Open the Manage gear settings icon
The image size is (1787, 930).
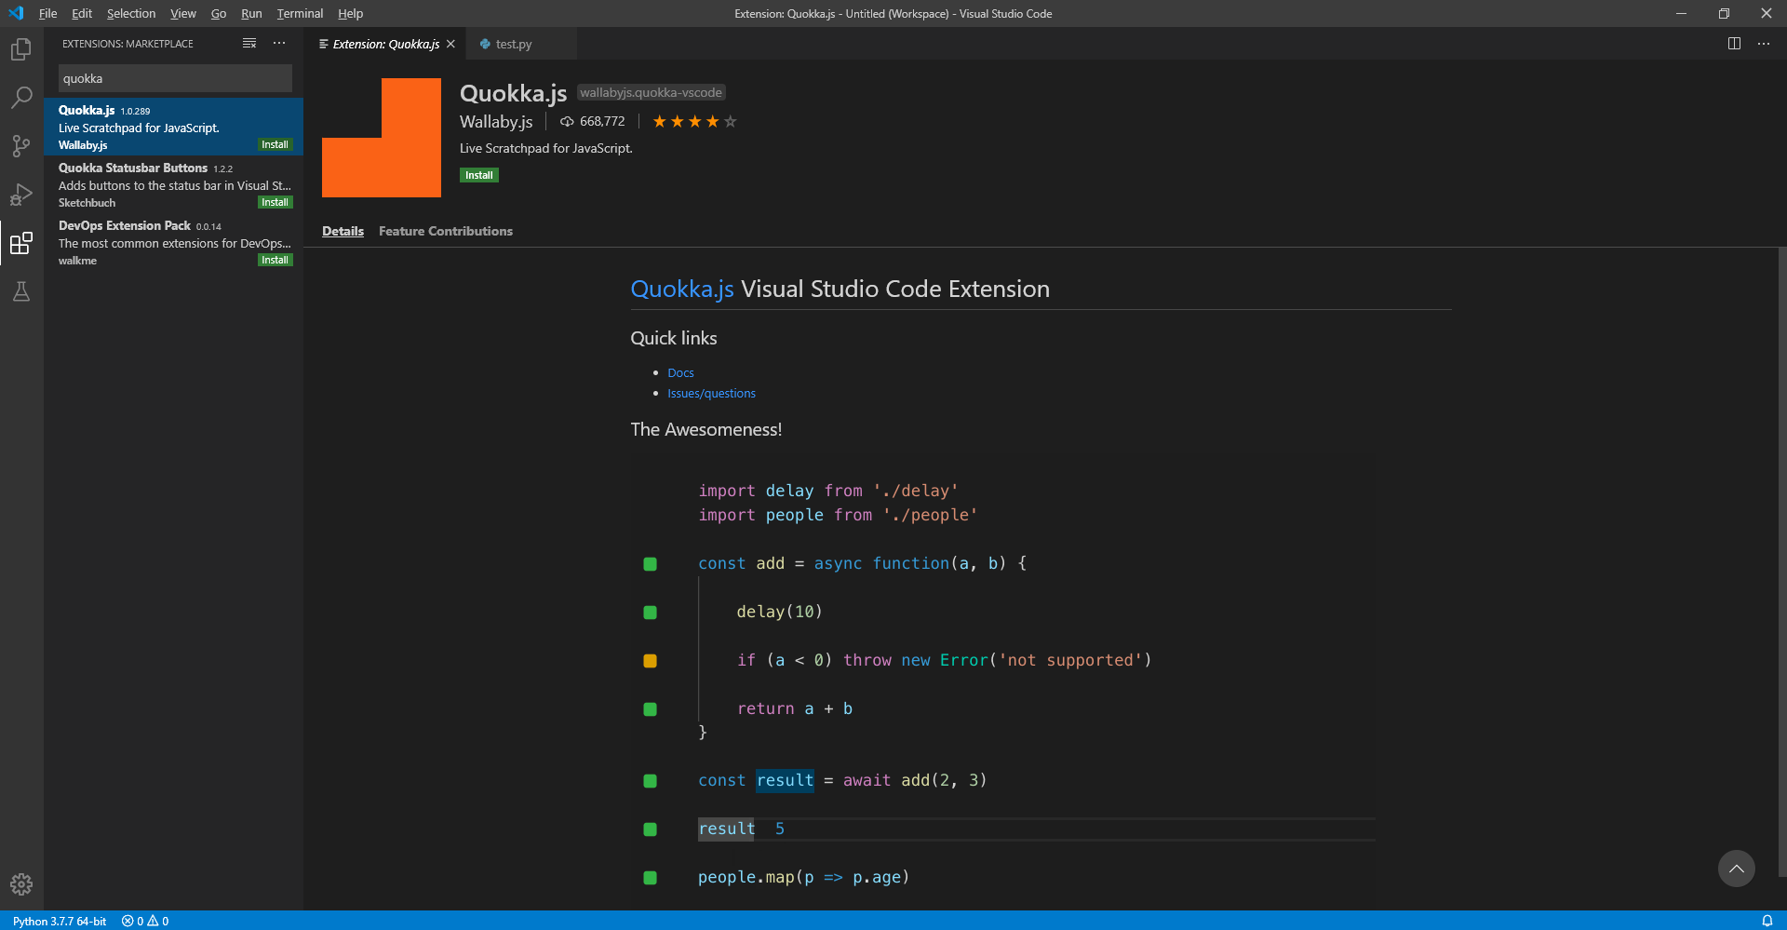(21, 884)
